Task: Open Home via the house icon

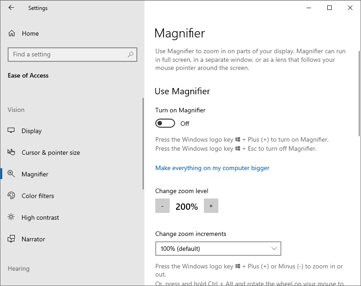Action: [x=12, y=33]
